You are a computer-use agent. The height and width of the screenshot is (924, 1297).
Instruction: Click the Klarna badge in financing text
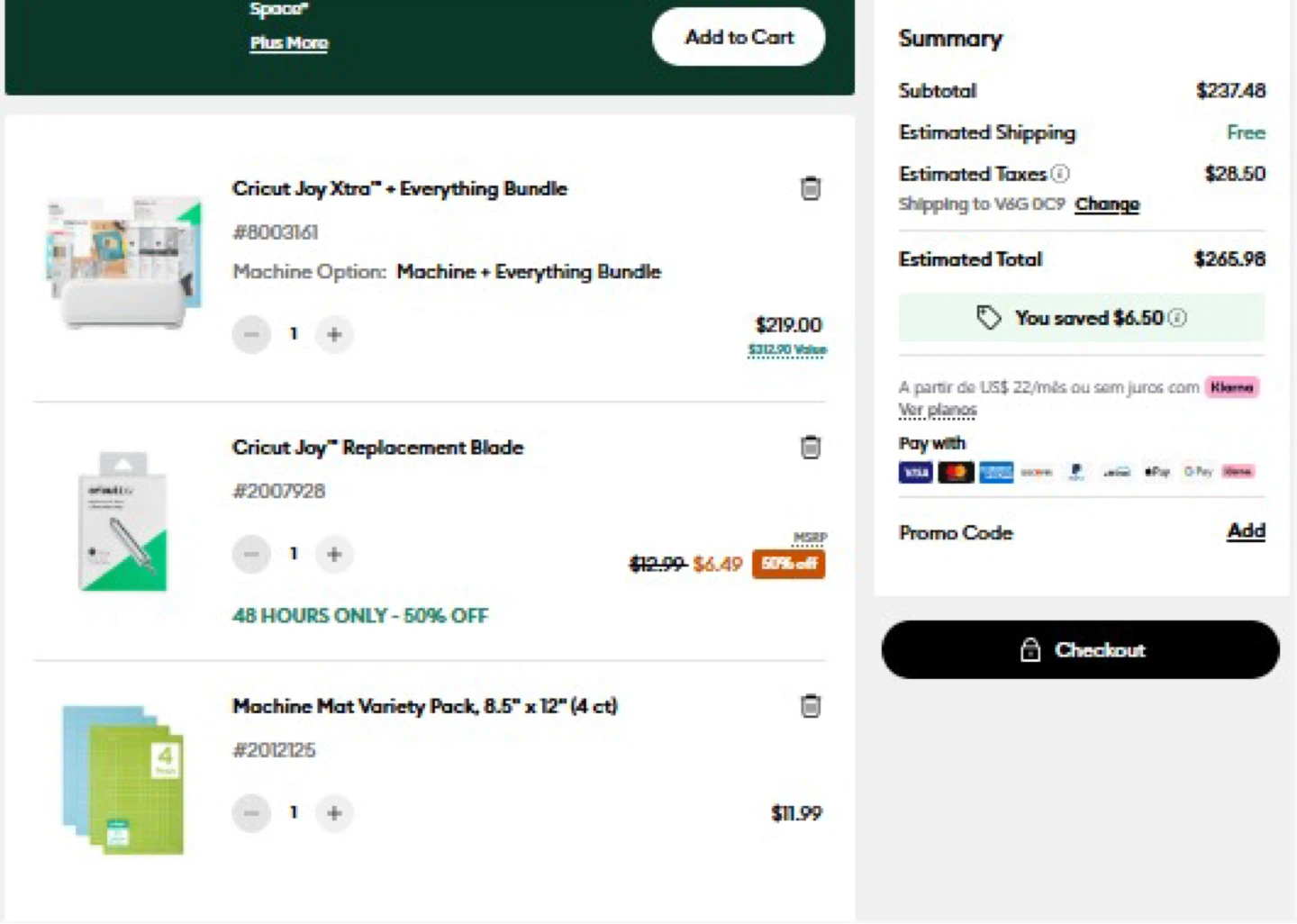1231,387
